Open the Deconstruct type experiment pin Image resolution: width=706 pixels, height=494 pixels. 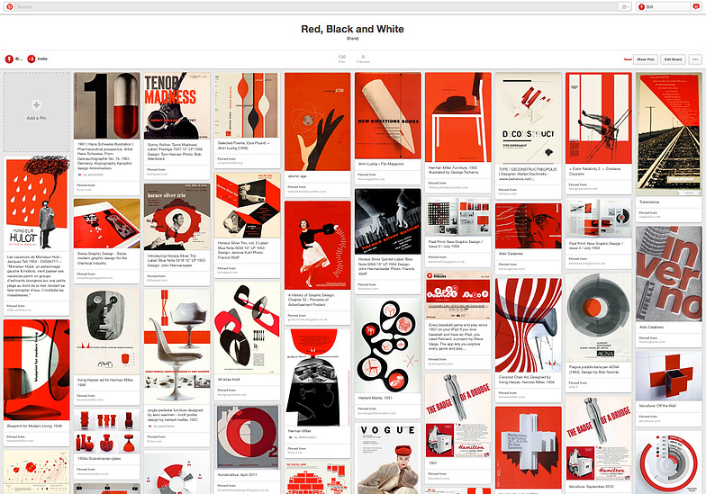pyautogui.click(x=528, y=119)
